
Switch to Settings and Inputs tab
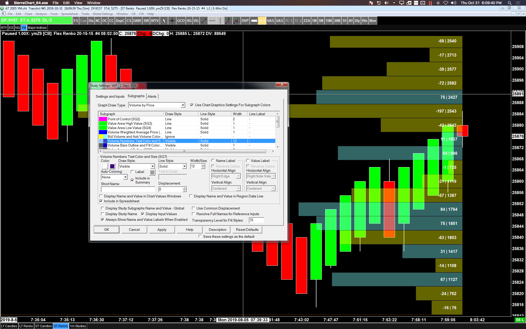(110, 96)
